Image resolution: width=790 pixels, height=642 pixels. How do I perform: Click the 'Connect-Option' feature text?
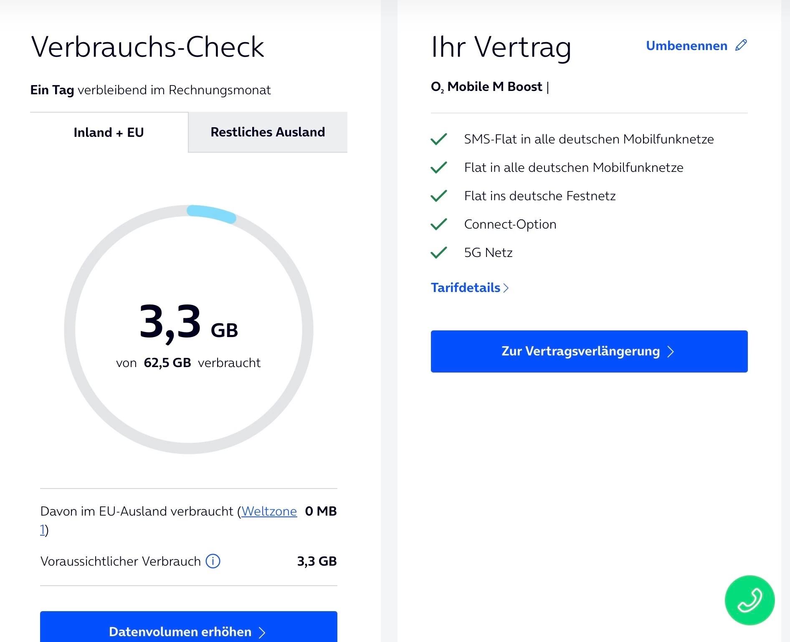pyautogui.click(x=510, y=224)
